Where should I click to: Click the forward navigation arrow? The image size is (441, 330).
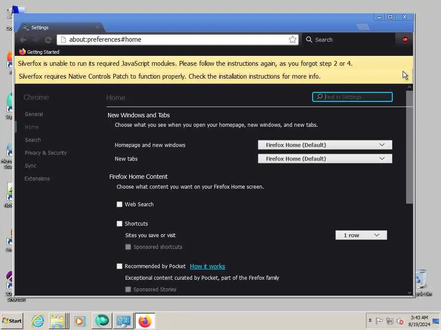pos(36,40)
